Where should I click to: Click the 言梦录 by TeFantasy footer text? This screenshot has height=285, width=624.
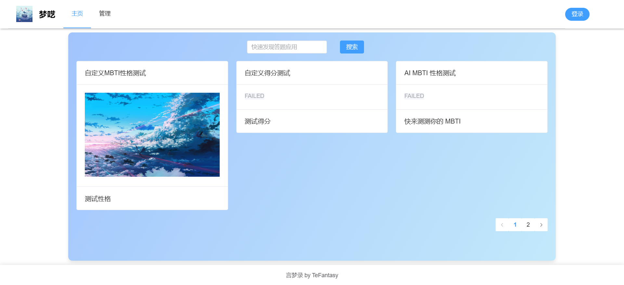312,275
